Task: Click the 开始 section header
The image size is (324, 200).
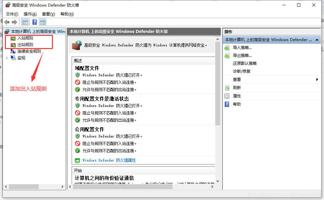Action: (x=78, y=171)
